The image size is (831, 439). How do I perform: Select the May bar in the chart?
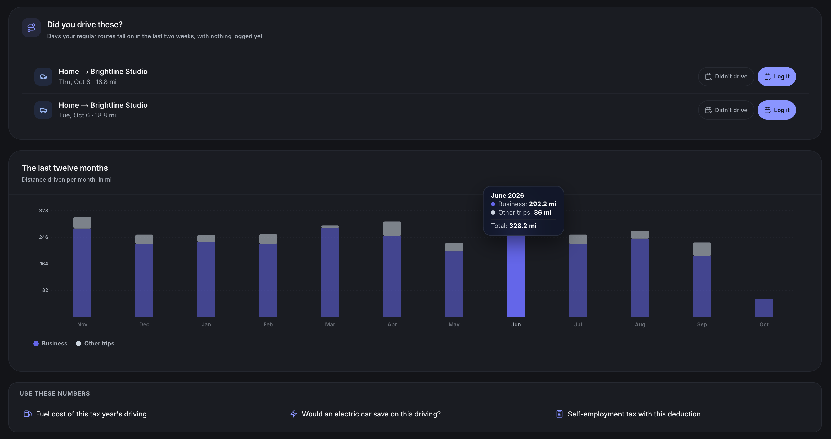tap(454, 280)
